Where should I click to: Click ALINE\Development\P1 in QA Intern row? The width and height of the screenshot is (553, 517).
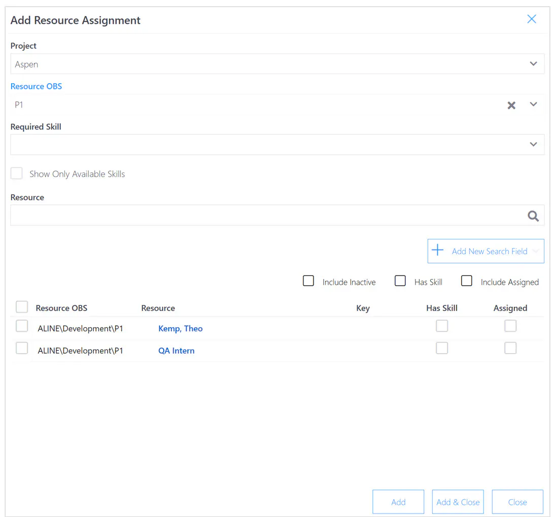click(80, 351)
